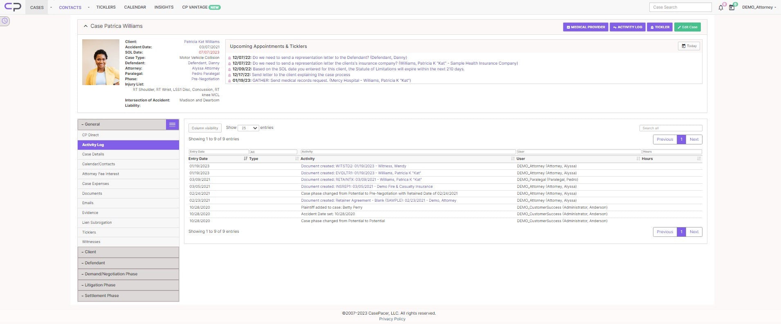Select Case Details in sidebar

[128, 155]
